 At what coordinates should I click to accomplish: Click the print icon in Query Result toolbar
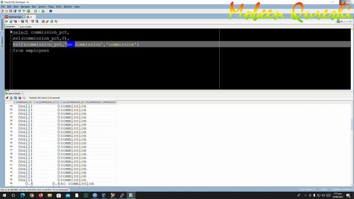coord(11,98)
